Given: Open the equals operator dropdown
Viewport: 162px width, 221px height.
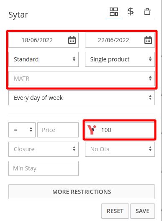Looking at the screenshot, I should (22, 130).
